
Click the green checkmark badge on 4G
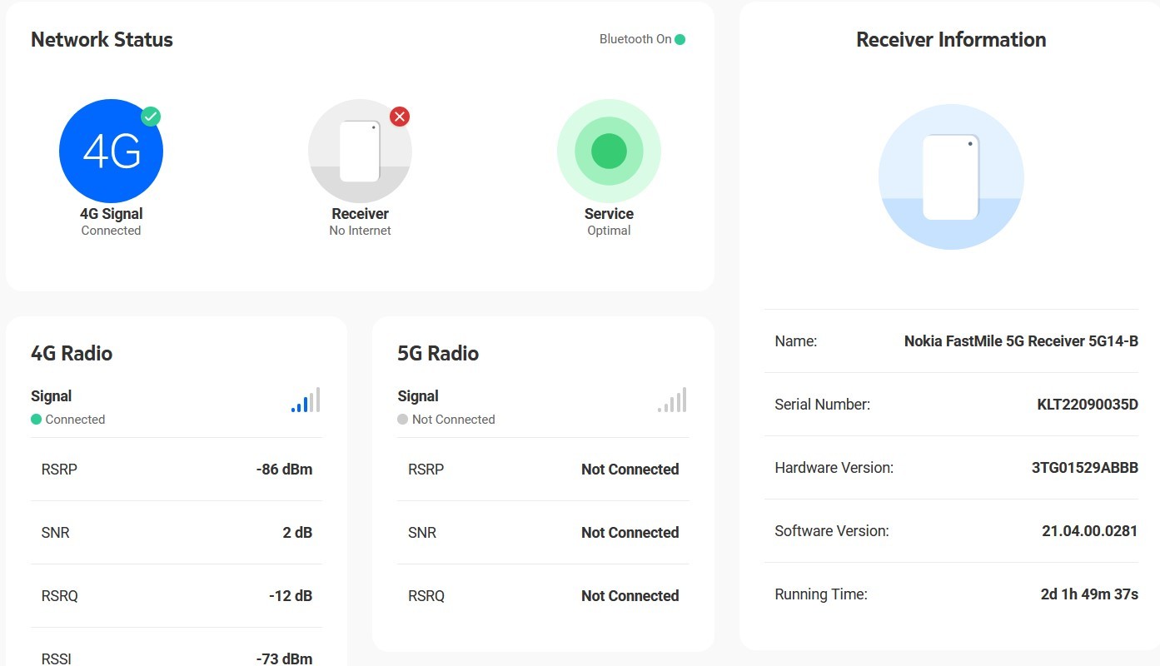tap(151, 117)
